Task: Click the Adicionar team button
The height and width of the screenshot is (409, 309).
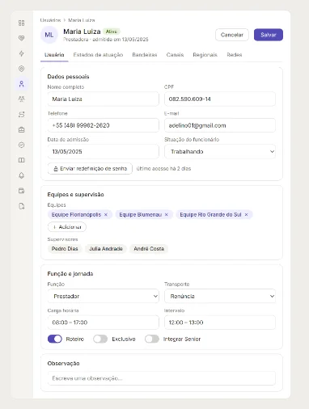Action: (x=67, y=227)
